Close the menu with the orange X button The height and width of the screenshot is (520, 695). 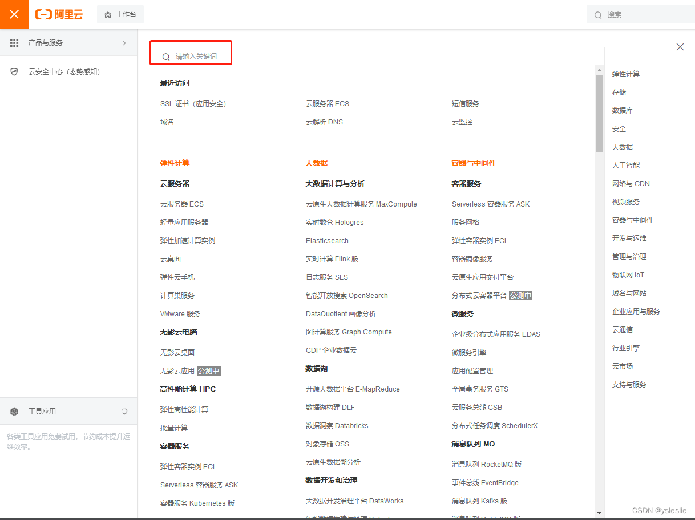(14, 14)
